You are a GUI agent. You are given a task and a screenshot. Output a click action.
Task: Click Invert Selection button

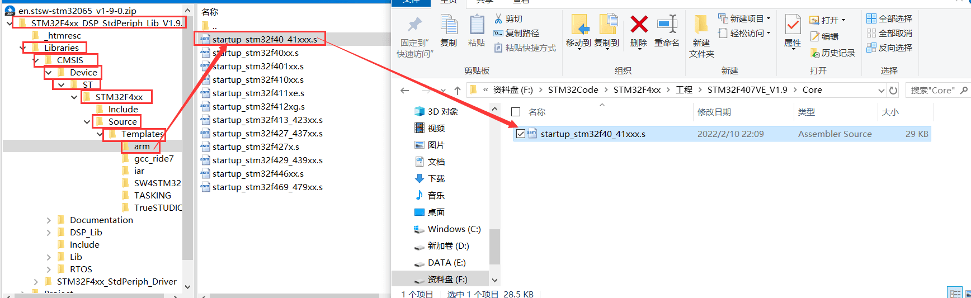[x=889, y=48]
